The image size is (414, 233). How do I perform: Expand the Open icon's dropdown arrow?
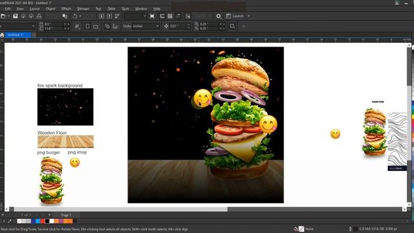pos(8,16)
